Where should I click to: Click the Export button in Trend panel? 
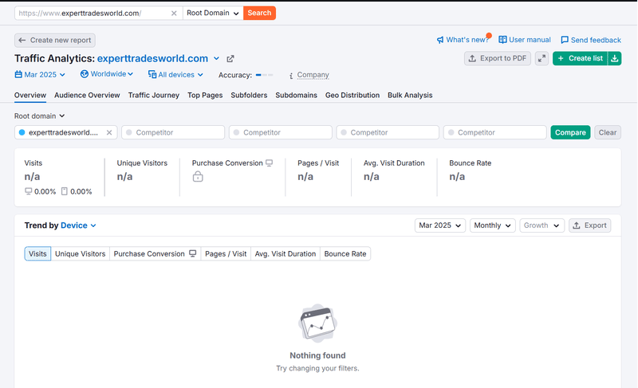(x=590, y=225)
